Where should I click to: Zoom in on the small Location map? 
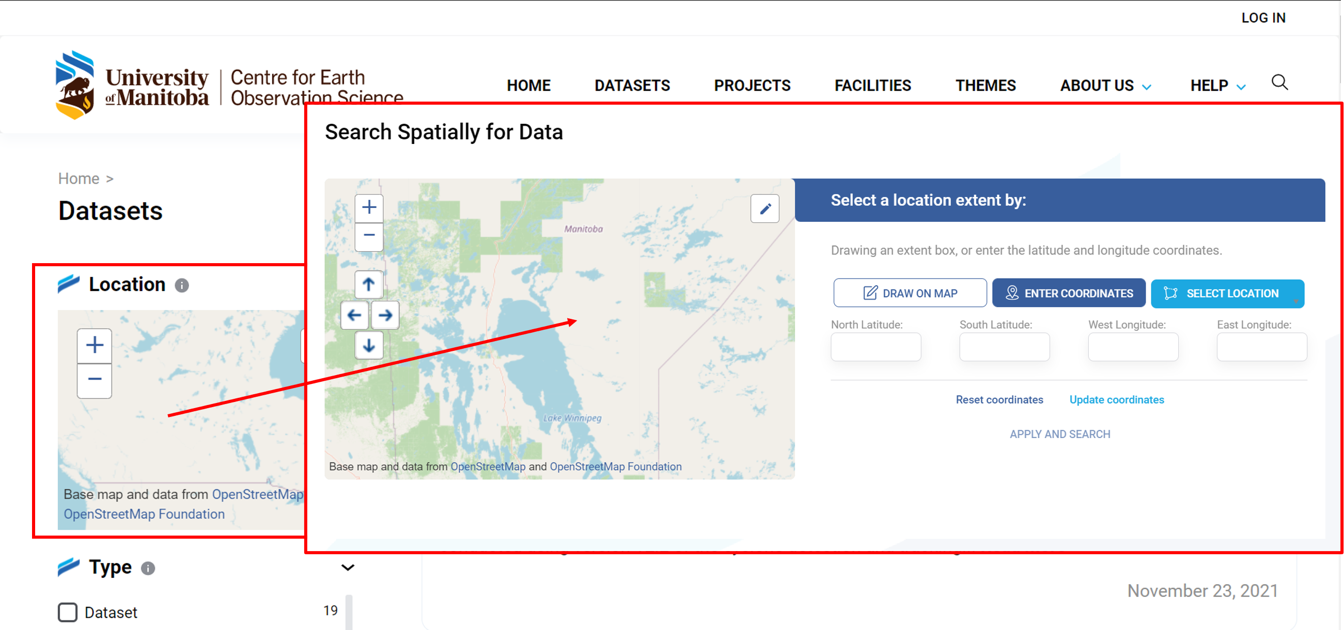(95, 345)
